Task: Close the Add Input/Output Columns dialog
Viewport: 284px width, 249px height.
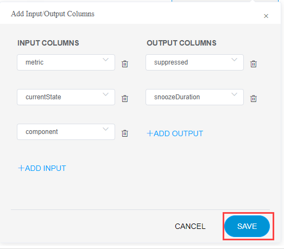Action: click(x=266, y=16)
